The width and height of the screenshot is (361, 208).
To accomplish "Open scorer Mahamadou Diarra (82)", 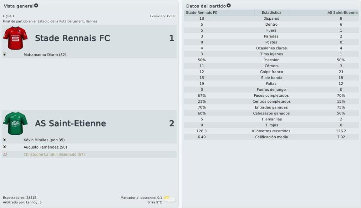I will [45, 55].
